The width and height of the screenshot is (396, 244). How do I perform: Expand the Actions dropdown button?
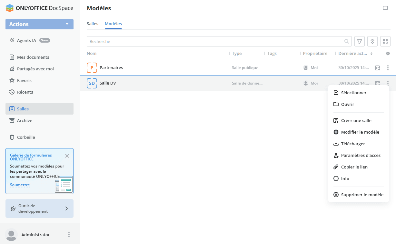pos(39,24)
